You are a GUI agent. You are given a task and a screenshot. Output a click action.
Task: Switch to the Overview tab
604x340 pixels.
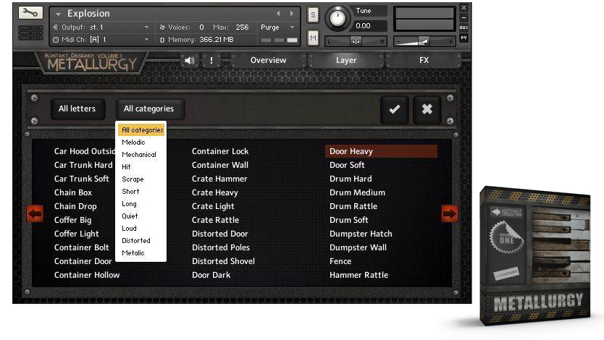pos(268,60)
